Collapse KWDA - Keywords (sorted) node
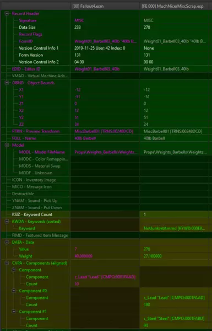The image size is (212, 331). click(x=7, y=221)
